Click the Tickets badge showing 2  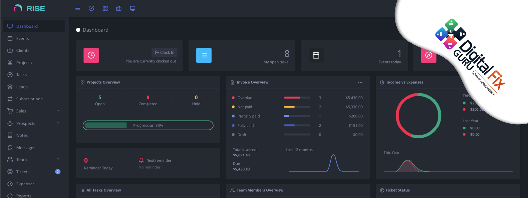coord(58,172)
